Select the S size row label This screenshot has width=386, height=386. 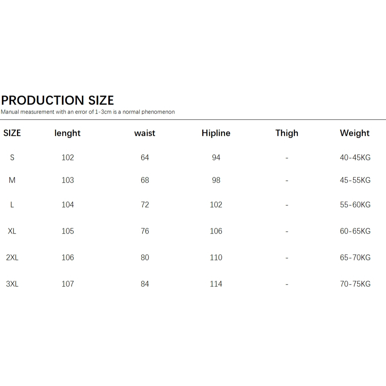click(12, 157)
